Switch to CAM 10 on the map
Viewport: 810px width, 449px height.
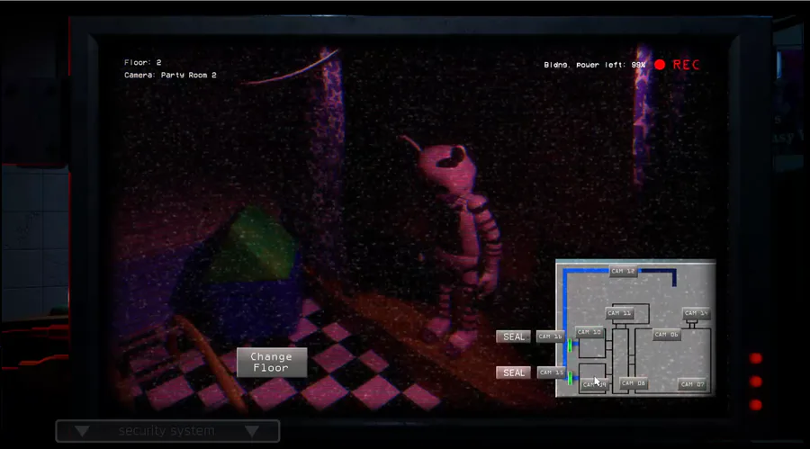[589, 332]
